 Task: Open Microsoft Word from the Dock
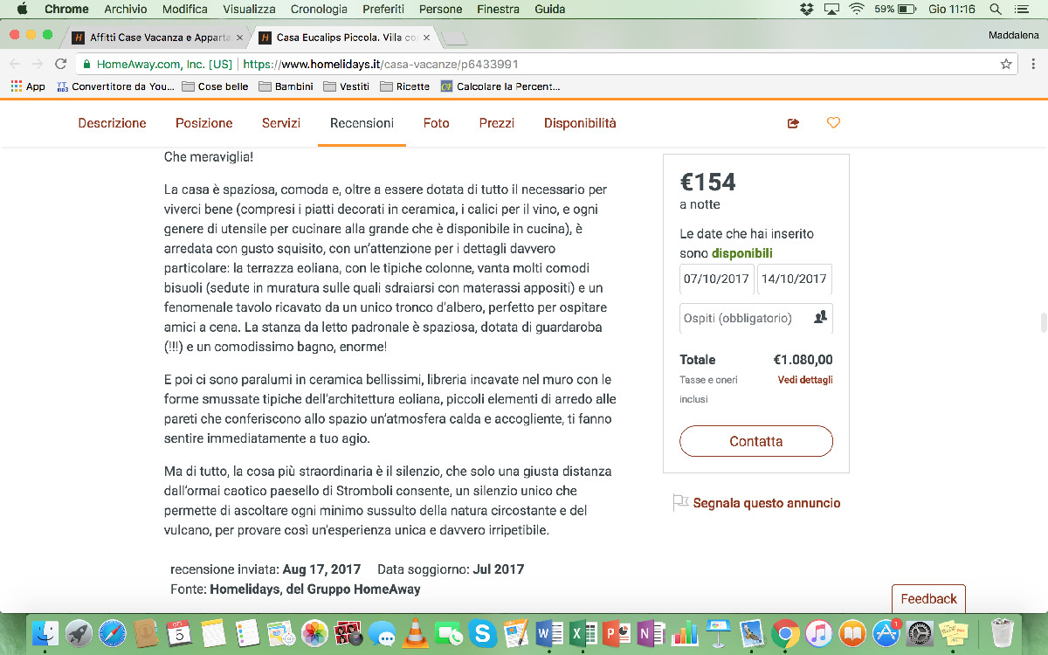click(549, 632)
